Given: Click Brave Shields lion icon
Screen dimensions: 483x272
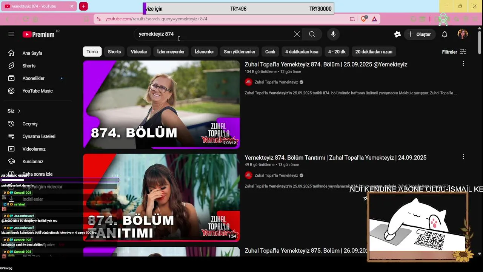Looking at the screenshot, I should pyautogui.click(x=364, y=19).
